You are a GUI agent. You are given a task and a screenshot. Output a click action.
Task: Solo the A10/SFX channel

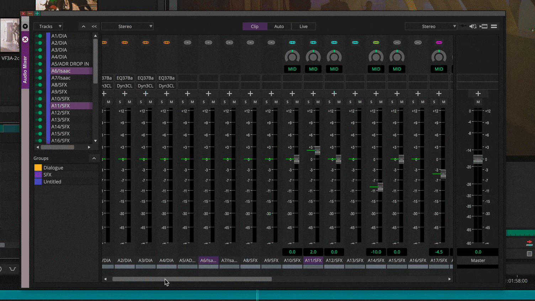pos(287,102)
